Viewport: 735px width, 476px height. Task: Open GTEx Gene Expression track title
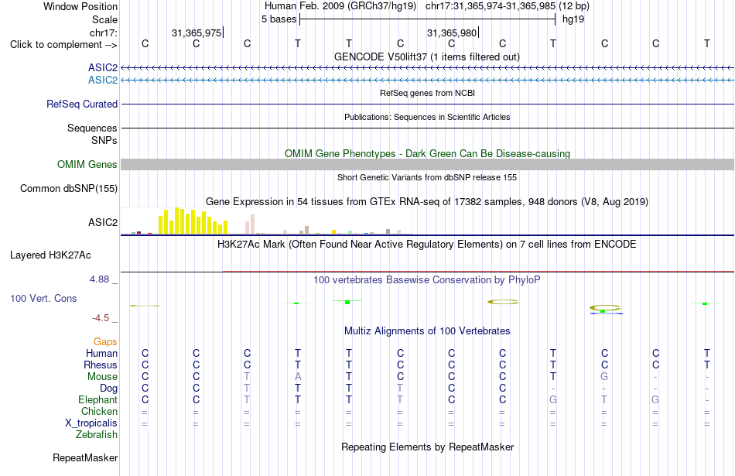tap(427, 202)
